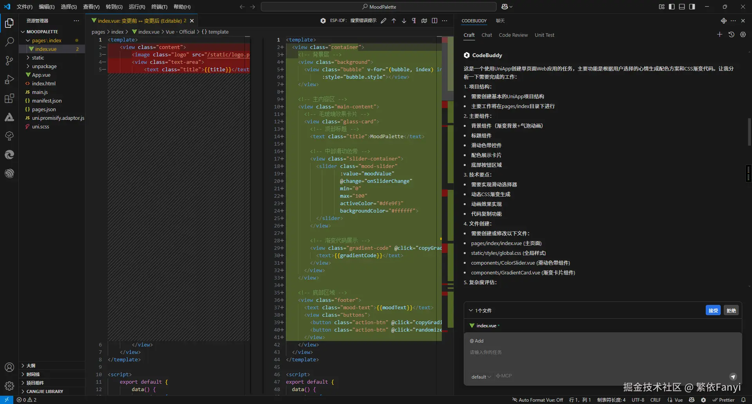Screen dimensions: 752x404
Task: Open the Source Control view
Action: point(9,61)
